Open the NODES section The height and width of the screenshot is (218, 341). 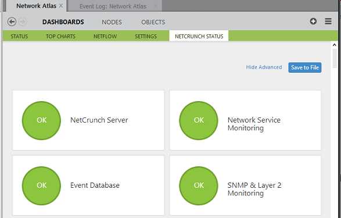(x=112, y=22)
